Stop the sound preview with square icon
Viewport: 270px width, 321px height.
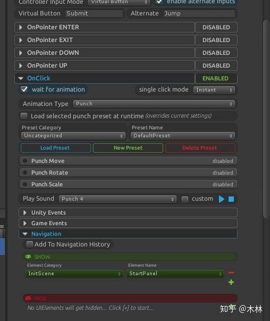click(x=231, y=199)
